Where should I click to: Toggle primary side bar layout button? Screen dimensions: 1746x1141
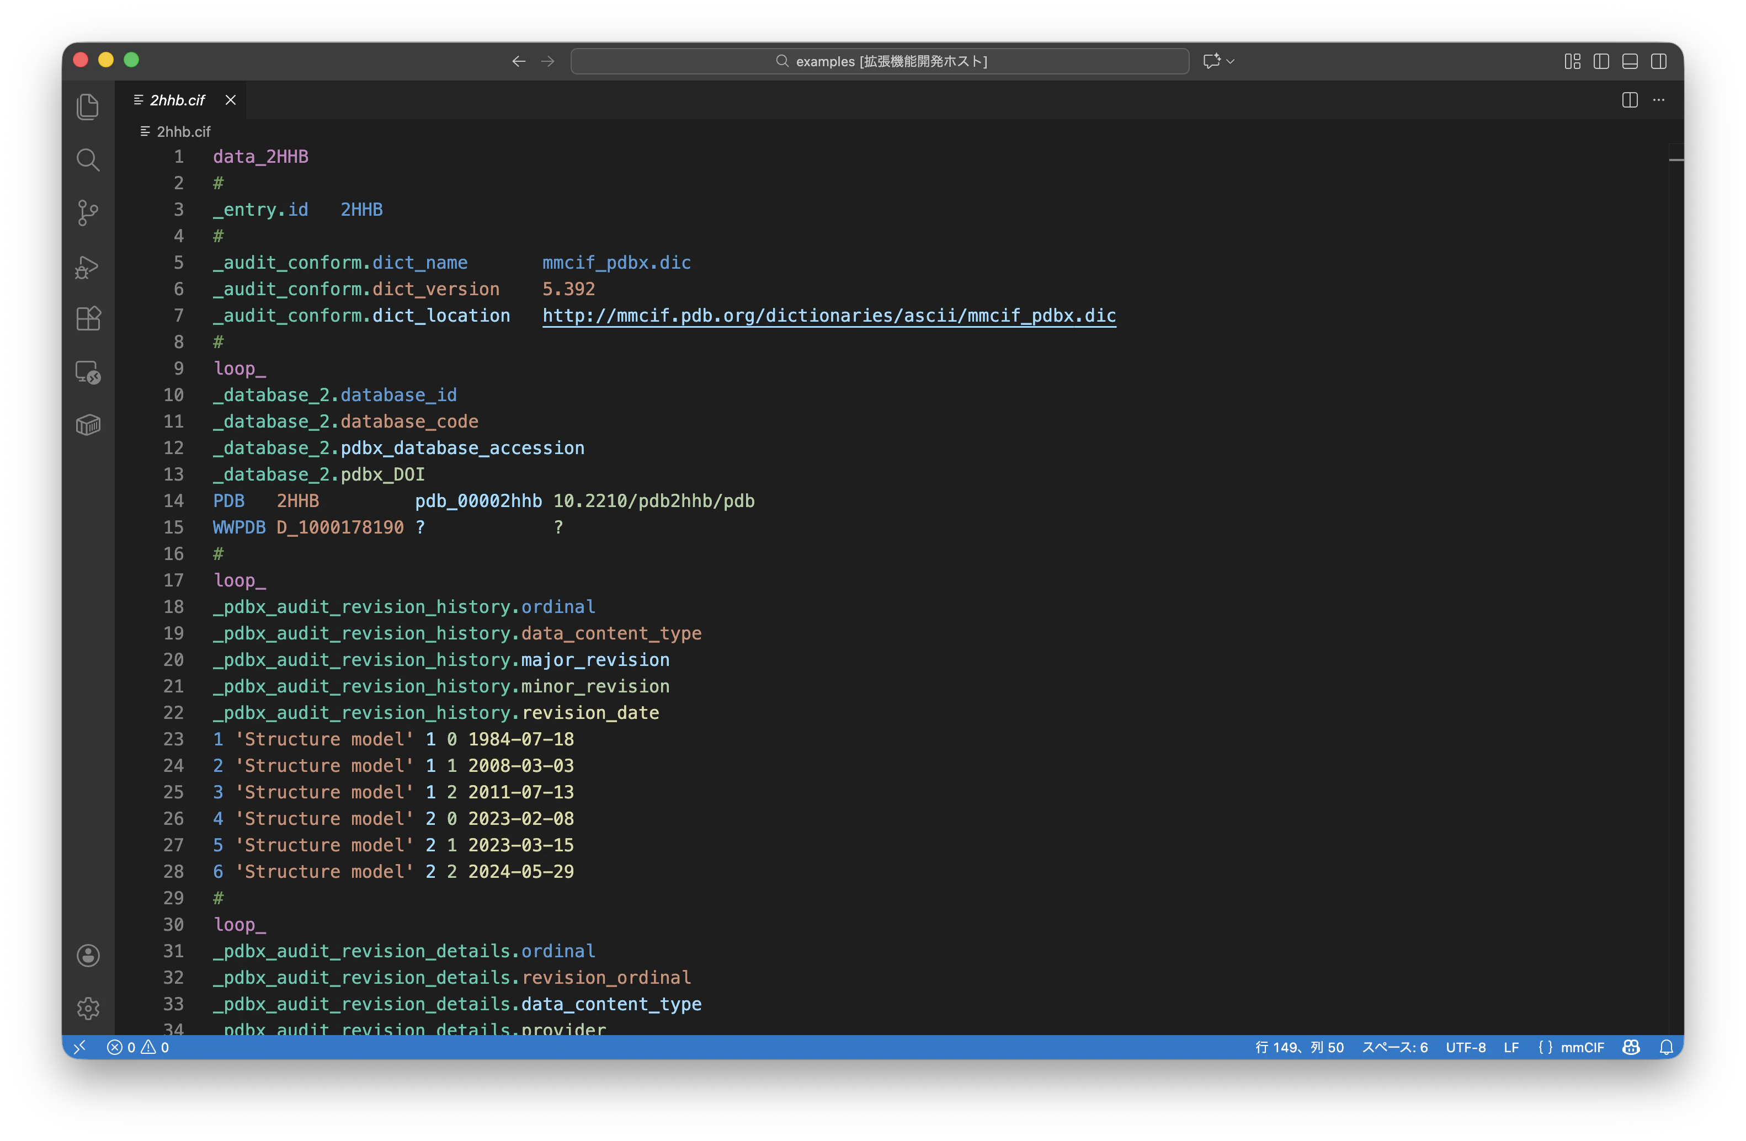tap(1601, 62)
